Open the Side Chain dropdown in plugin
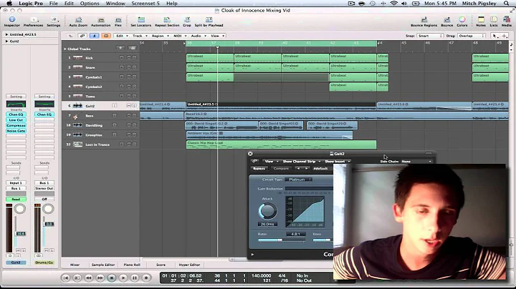Image resolution: width=516 pixels, height=289 pixels. pyautogui.click(x=416, y=162)
